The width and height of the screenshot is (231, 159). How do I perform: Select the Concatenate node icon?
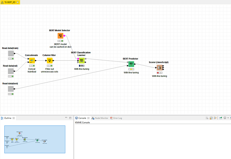[32, 60]
